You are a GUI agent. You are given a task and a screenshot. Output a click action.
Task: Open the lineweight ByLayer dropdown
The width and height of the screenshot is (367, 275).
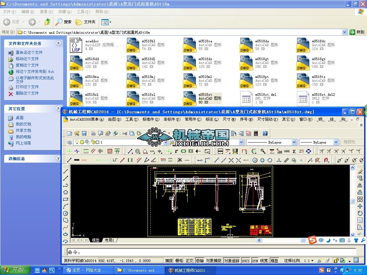point(336,142)
